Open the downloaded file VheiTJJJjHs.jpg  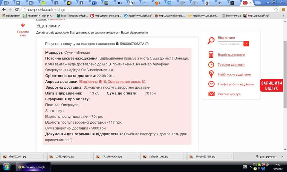click(22, 157)
